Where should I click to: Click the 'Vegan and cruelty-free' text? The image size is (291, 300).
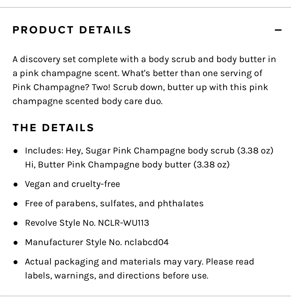72,184
